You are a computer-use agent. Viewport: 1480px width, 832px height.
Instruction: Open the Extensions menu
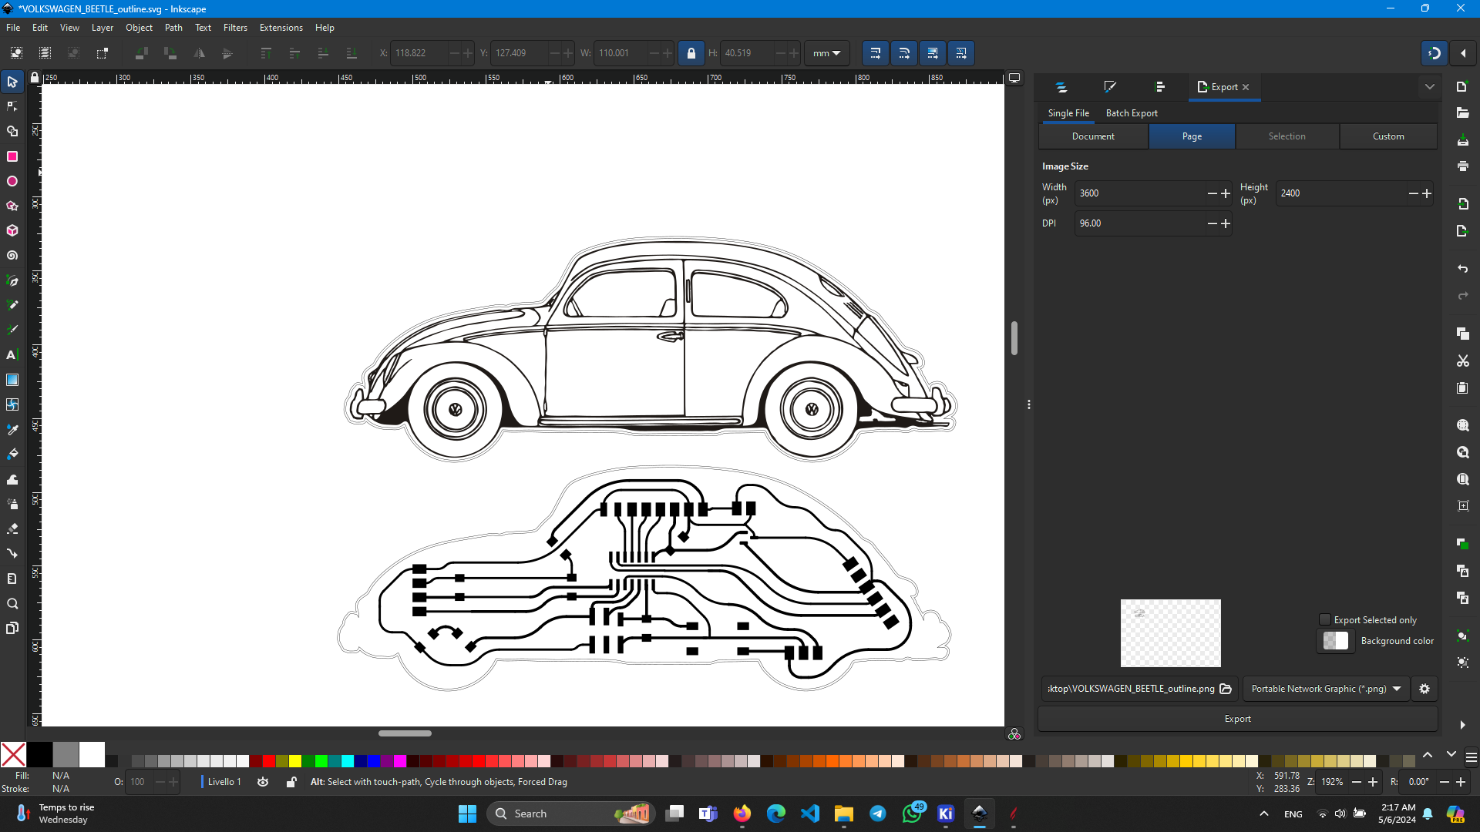(x=281, y=28)
